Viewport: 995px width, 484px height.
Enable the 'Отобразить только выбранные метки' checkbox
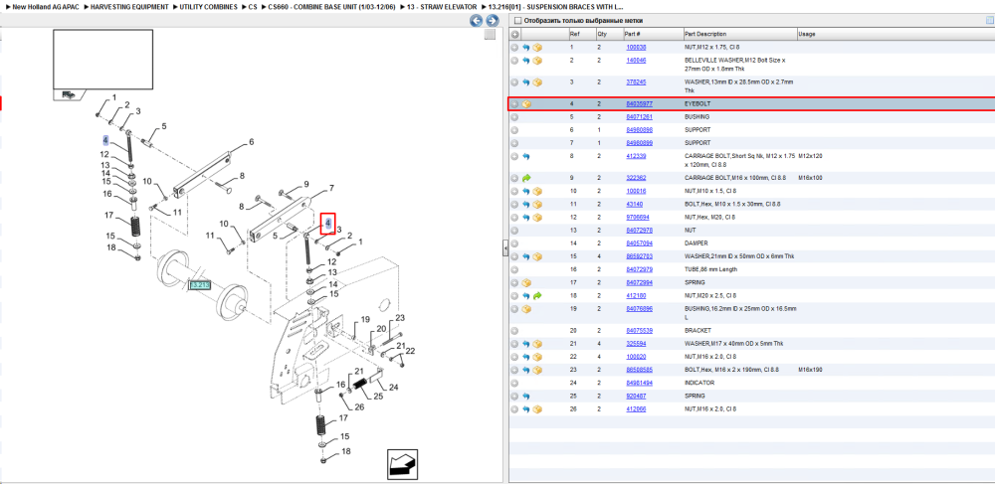coord(517,21)
